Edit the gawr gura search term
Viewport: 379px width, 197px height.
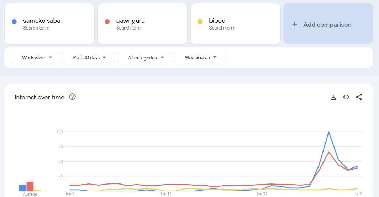(x=130, y=21)
